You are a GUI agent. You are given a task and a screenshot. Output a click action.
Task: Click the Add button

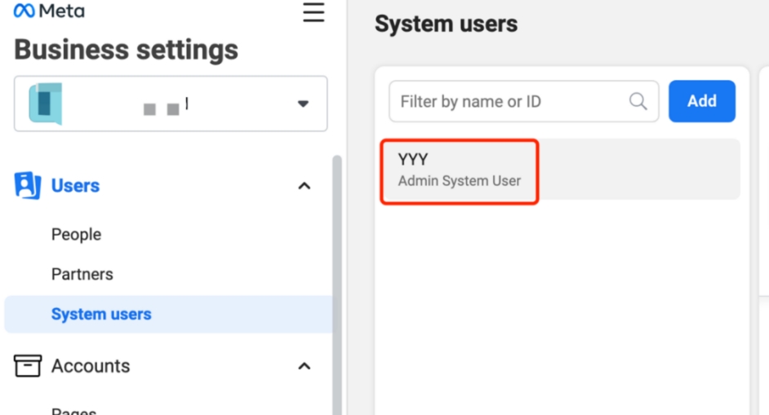[702, 101]
